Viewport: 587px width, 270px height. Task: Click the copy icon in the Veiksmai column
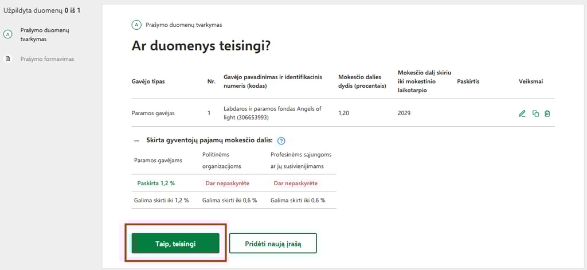(535, 114)
